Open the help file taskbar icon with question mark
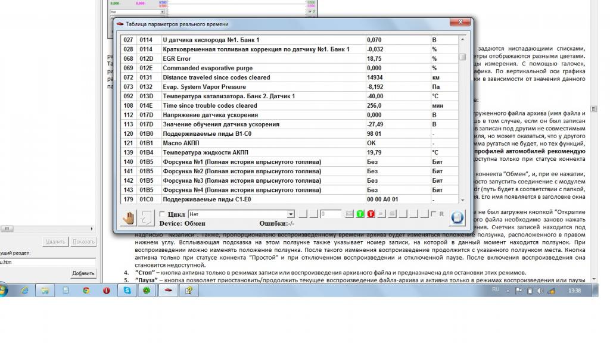 click(x=189, y=291)
